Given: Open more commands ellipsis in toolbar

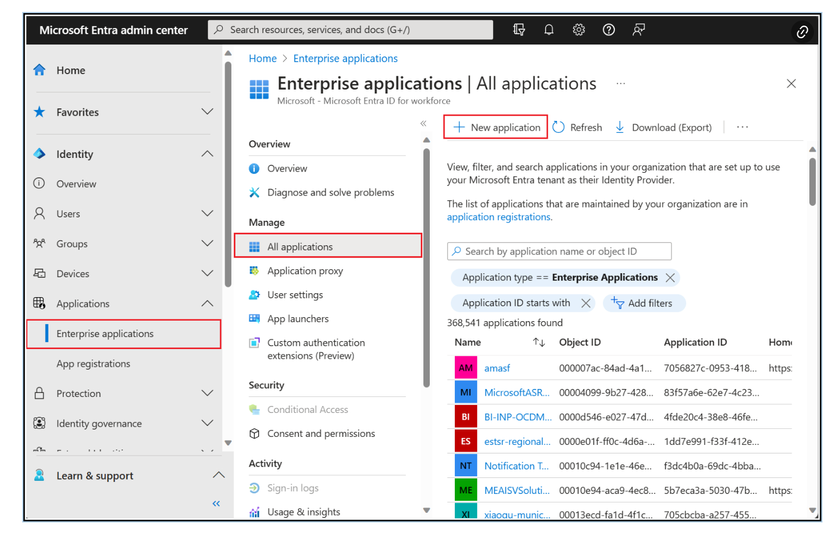Looking at the screenshot, I should click(742, 127).
